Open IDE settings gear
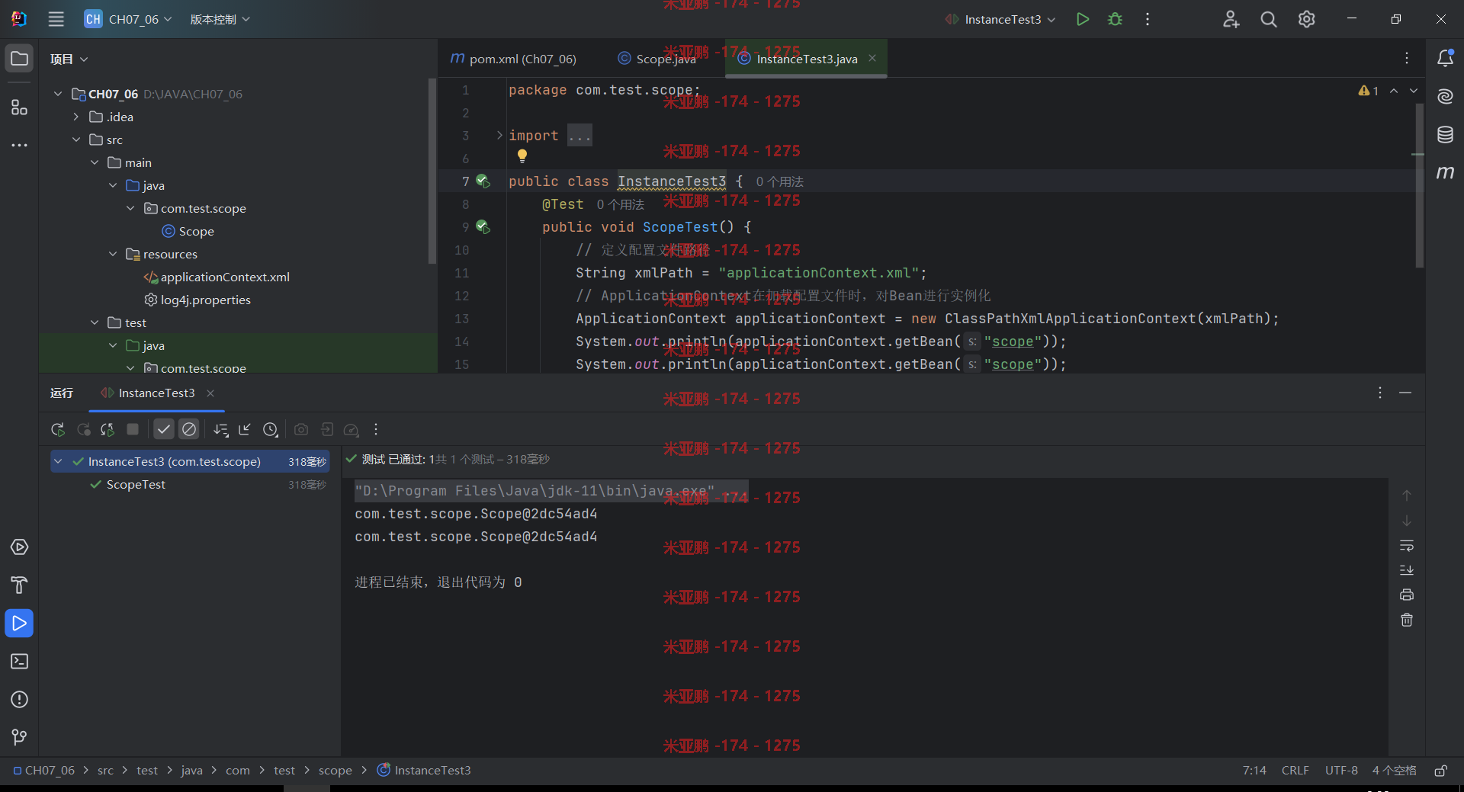 (x=1307, y=19)
